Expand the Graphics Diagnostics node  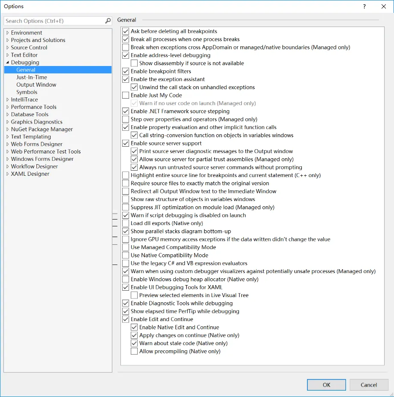click(x=7, y=122)
